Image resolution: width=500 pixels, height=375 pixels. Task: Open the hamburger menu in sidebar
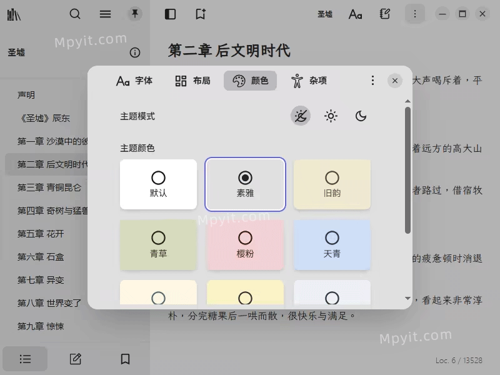105,14
